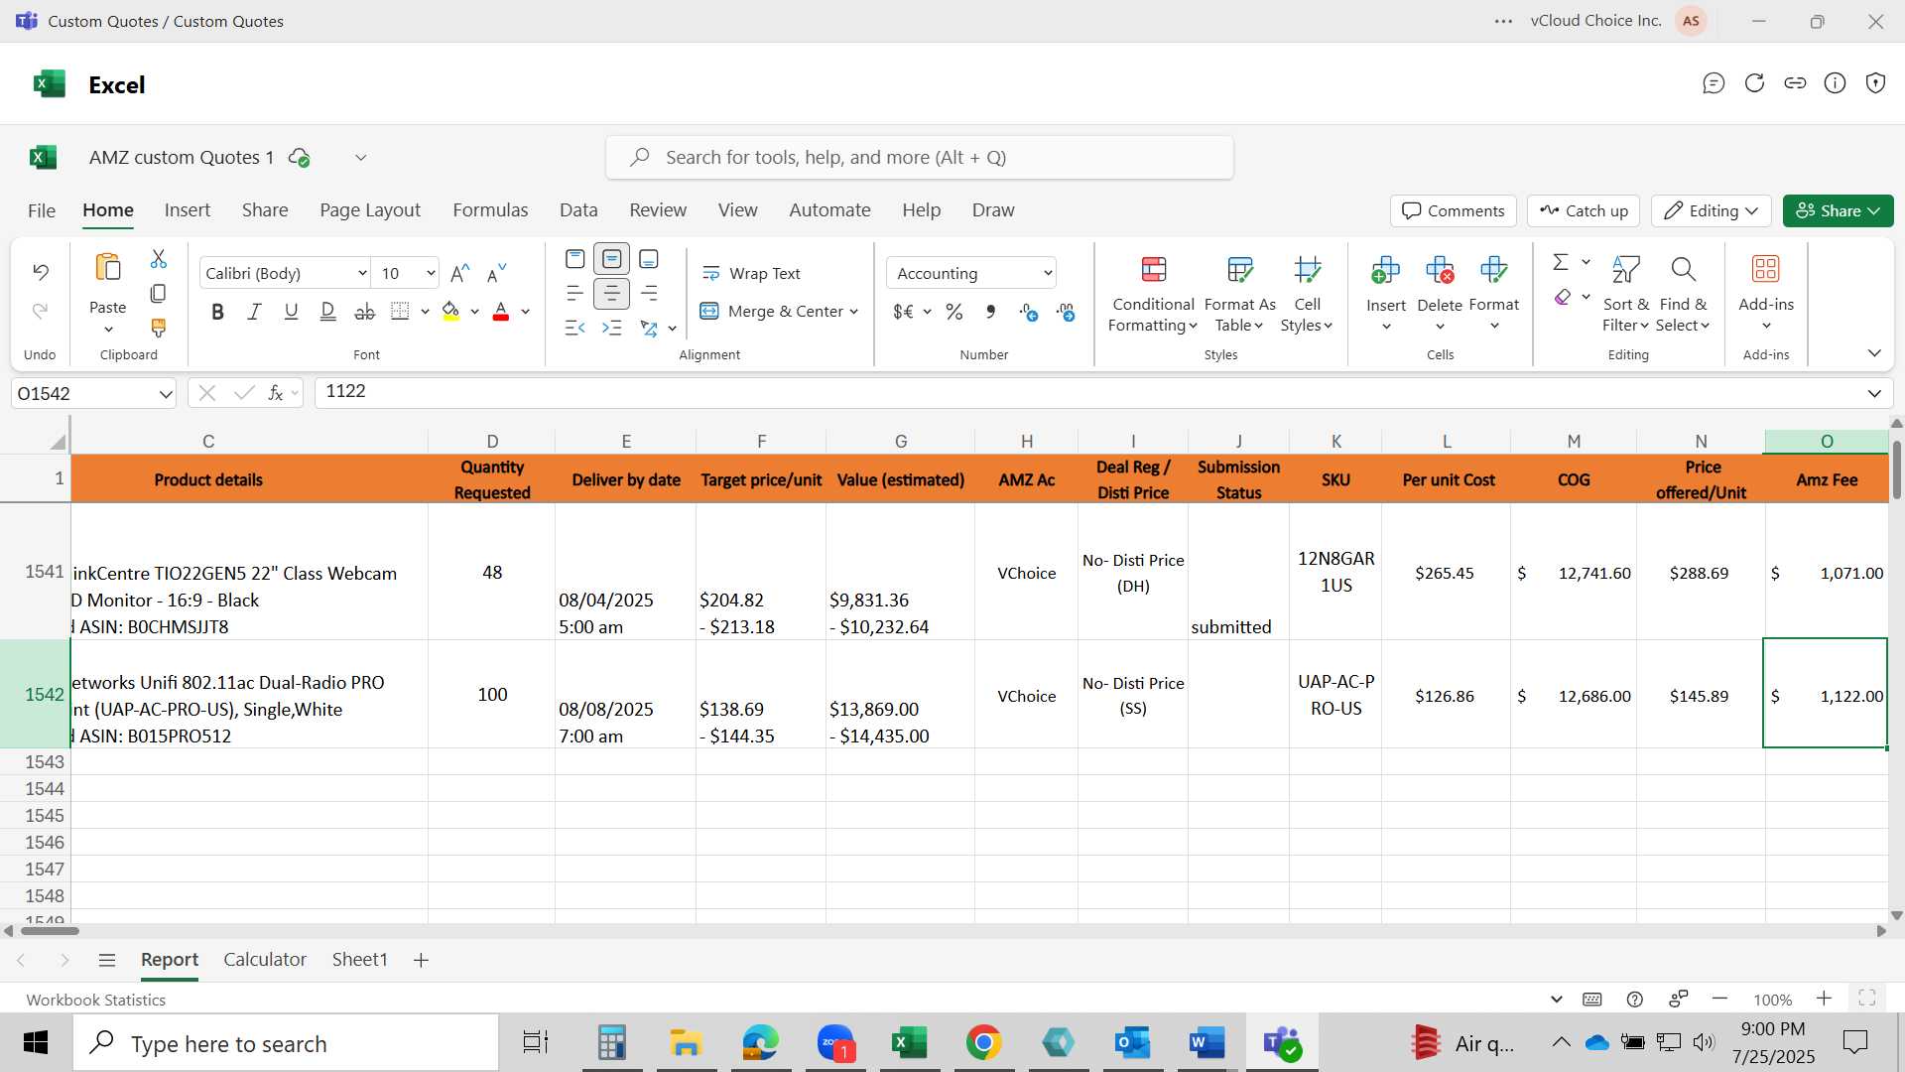
Task: Click Workbook Statistics in status bar
Action: 95,1000
